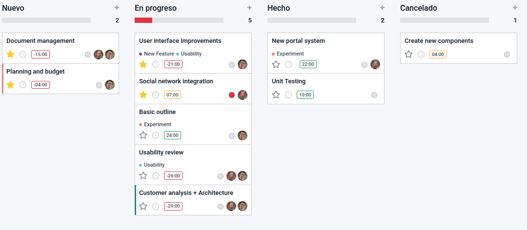The height and width of the screenshot is (230, 527).
Task: Click the plus icon beside En progreso
Action: click(249, 8)
